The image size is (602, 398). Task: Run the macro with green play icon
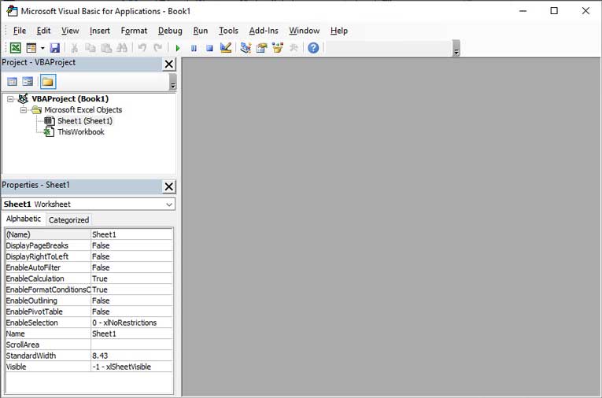[178, 48]
